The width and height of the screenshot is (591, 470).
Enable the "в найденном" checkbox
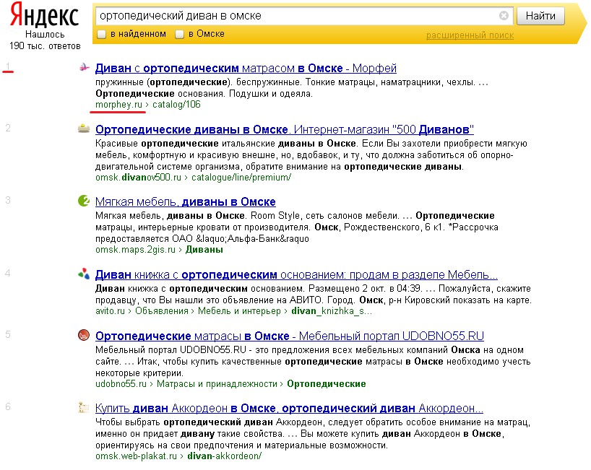click(101, 34)
